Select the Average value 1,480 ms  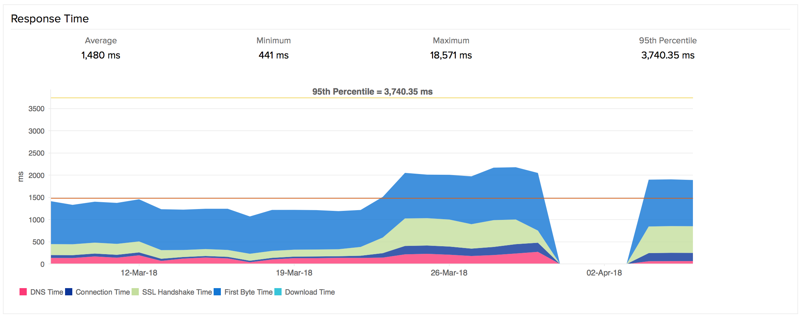click(100, 55)
